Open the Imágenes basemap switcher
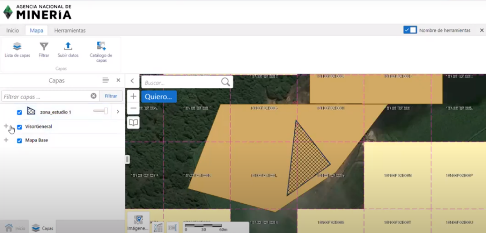Image resolution: width=486 pixels, height=233 pixels. click(138, 222)
